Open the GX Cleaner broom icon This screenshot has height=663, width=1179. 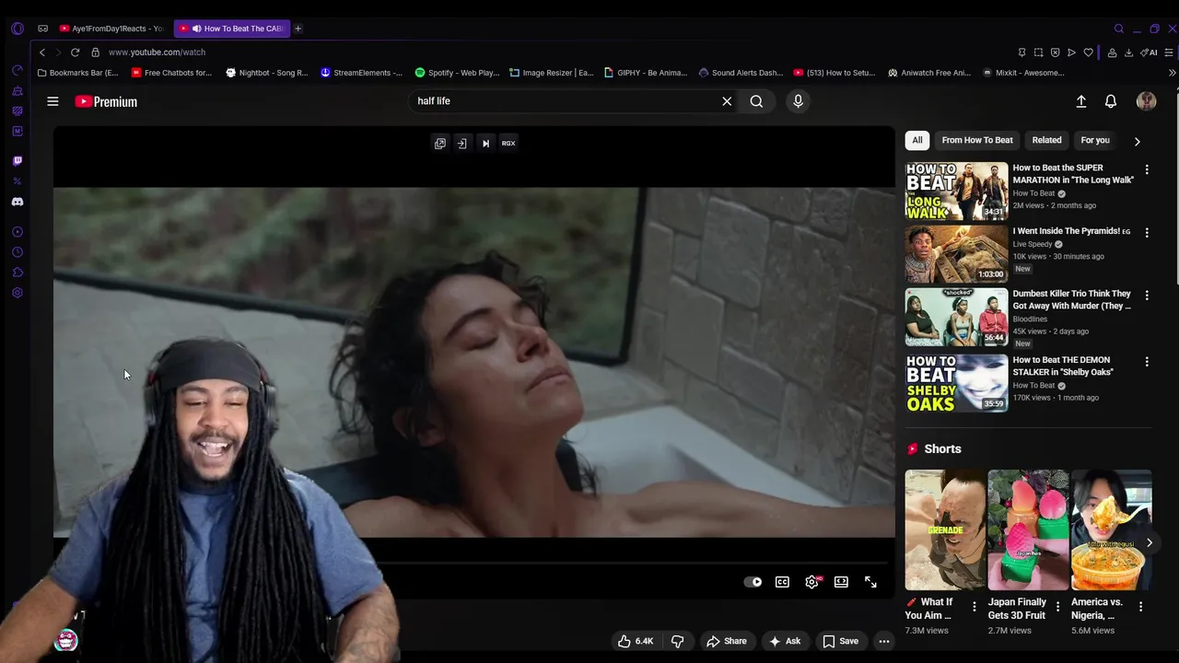(x=18, y=91)
